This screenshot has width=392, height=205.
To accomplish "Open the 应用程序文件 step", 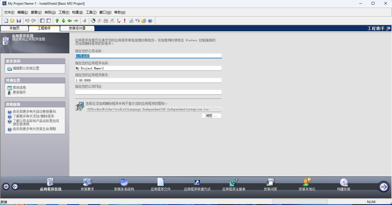I will [x=160, y=184].
